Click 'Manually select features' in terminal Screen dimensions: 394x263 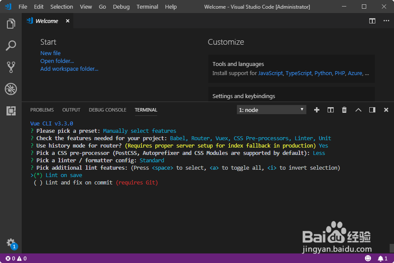pos(139,131)
